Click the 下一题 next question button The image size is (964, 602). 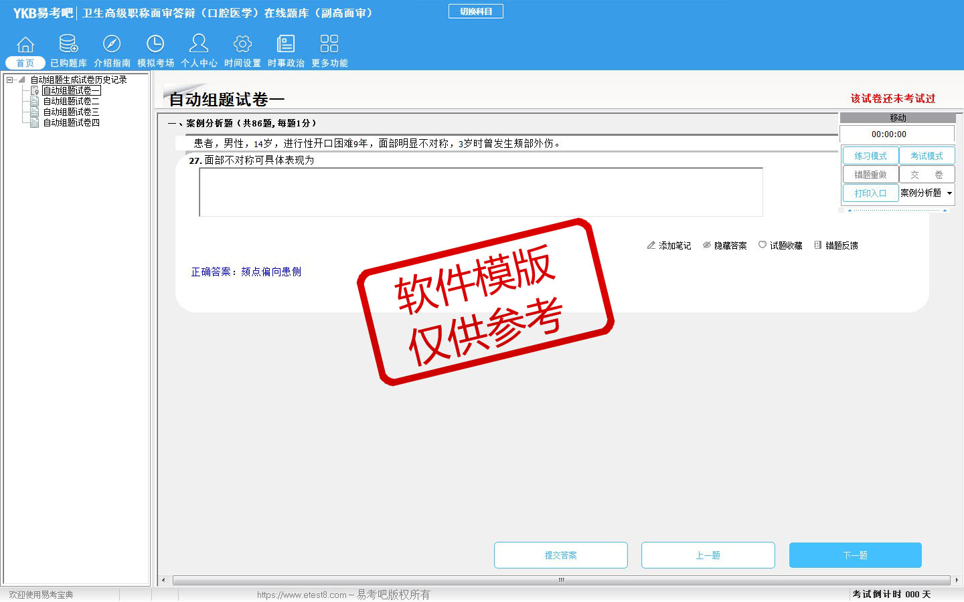click(x=855, y=555)
